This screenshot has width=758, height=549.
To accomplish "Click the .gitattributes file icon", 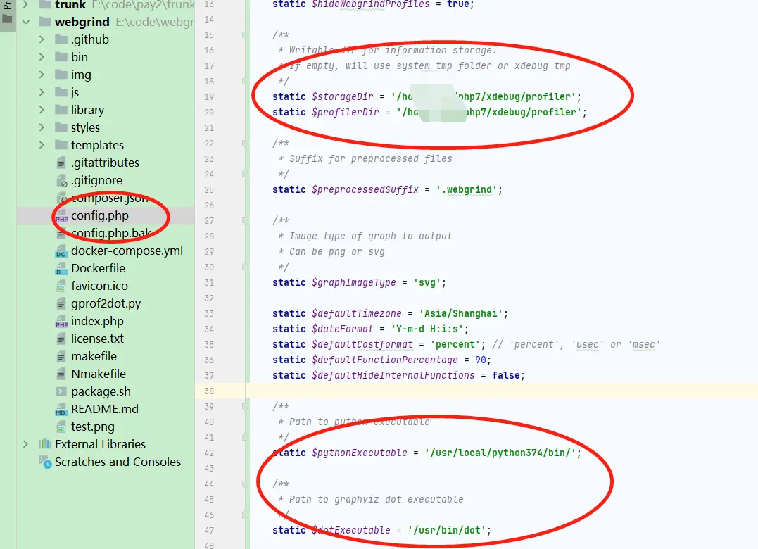I will pyautogui.click(x=61, y=163).
